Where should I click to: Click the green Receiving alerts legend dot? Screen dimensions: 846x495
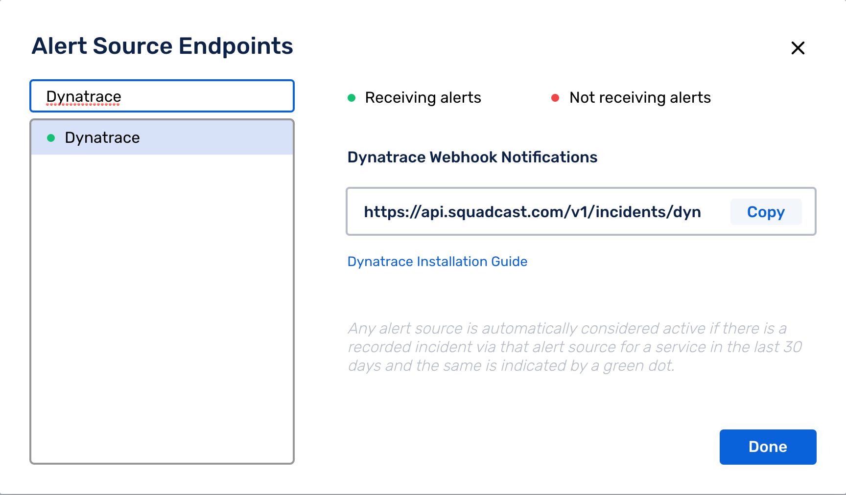(352, 98)
